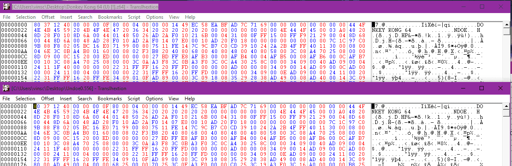The height and width of the screenshot is (166, 512).
Task: Click offset 000000AA in Donkey Kong 64 window
Action: pos(14,51)
